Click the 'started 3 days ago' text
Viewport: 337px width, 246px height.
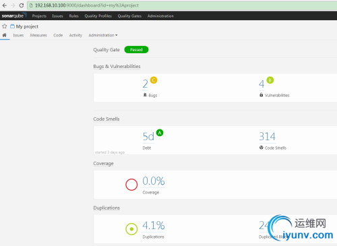coord(110,152)
